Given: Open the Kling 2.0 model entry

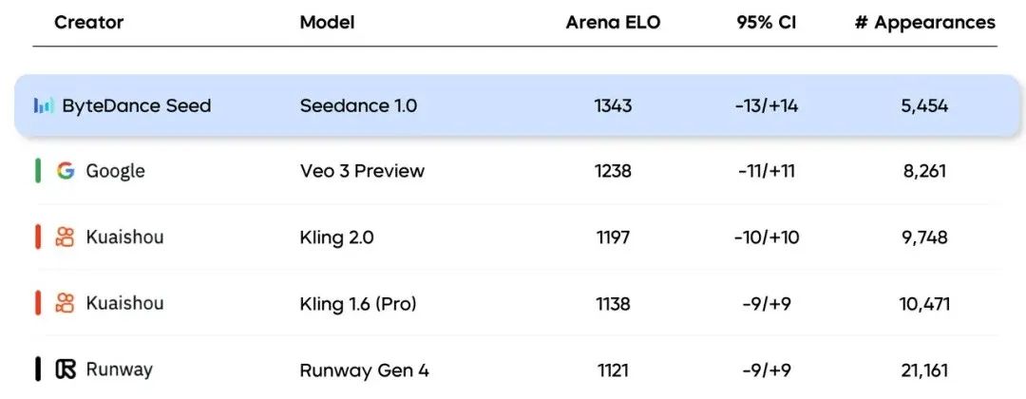Looking at the screenshot, I should pos(337,237).
